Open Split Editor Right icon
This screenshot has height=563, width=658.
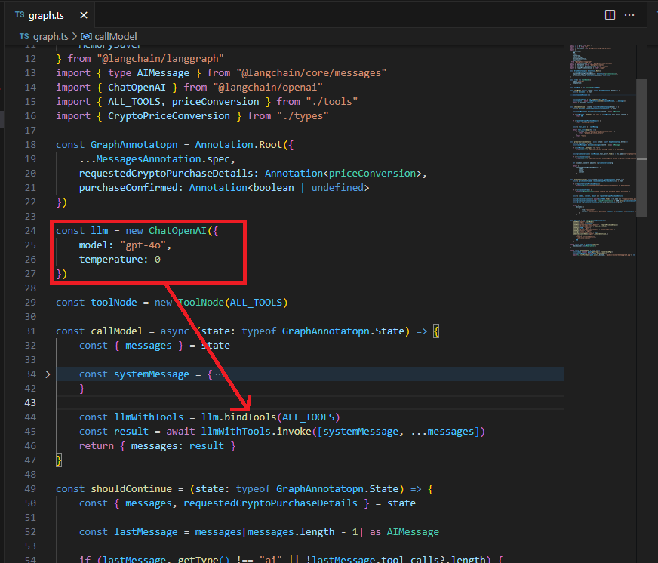(610, 15)
